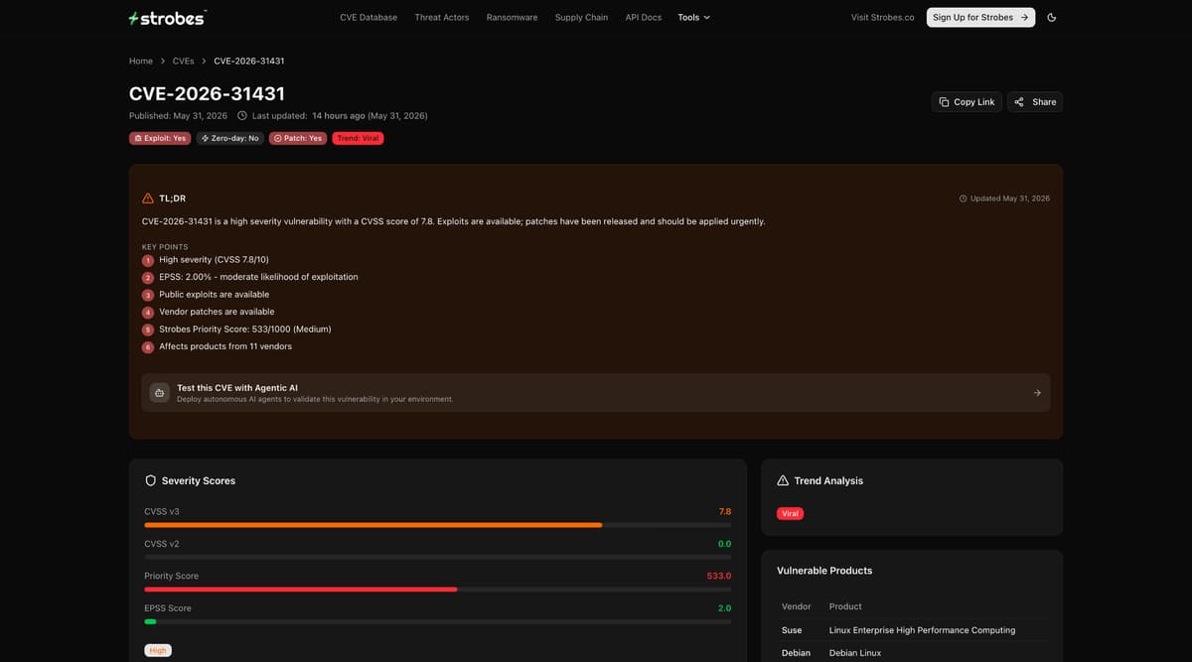
Task: Open the CVE Database page
Action: click(x=369, y=17)
